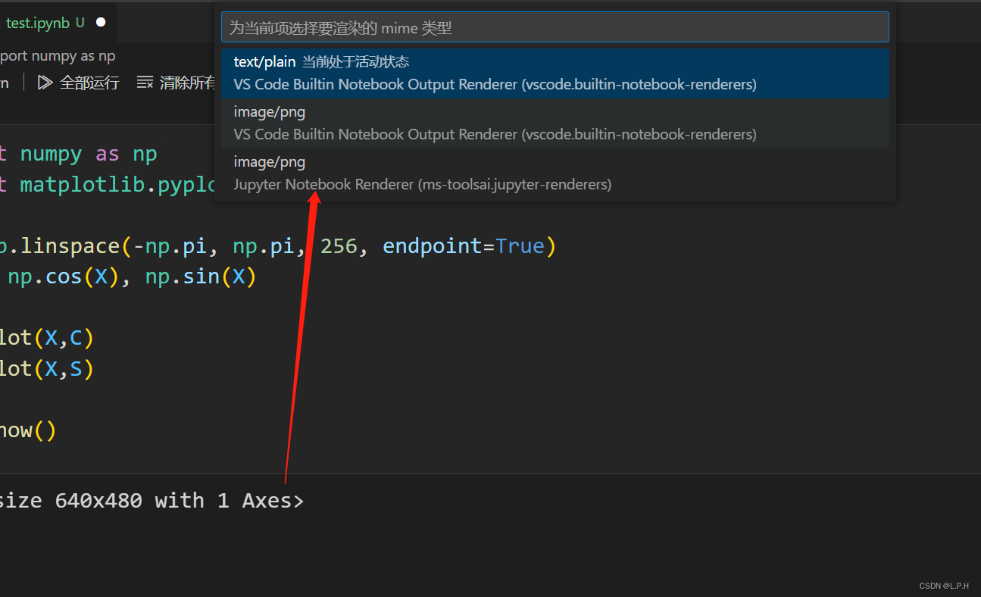Click the clear outputs list icon
Viewport: 981px width, 597px height.
coord(145,83)
